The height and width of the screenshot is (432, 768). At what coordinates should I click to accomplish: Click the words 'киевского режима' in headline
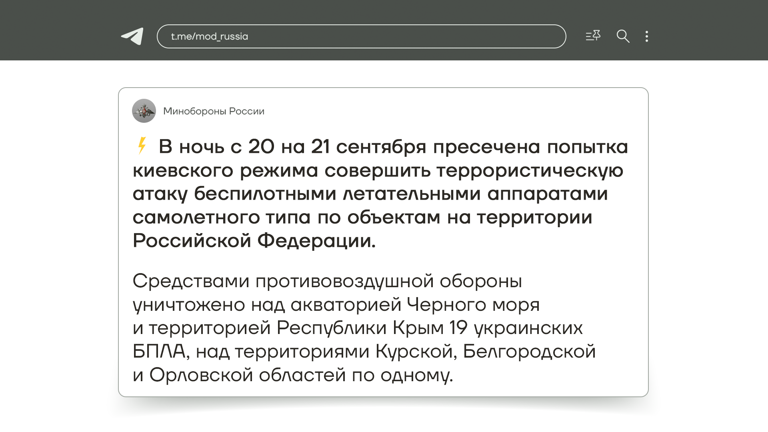[225, 170]
